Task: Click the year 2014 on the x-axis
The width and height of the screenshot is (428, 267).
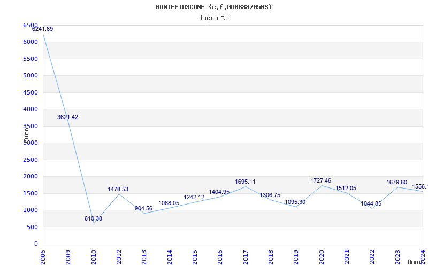Action: 170,257
